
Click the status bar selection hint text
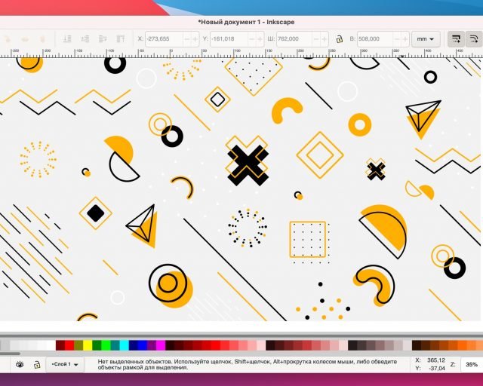click(247, 364)
